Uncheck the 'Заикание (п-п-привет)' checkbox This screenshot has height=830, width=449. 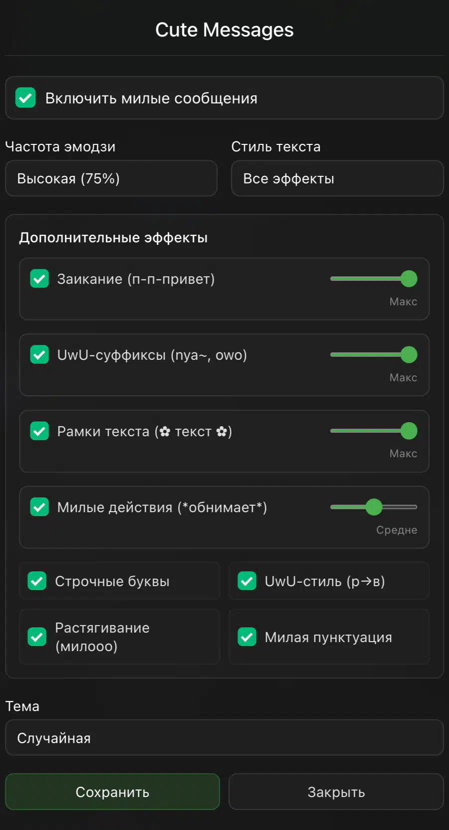tap(39, 279)
